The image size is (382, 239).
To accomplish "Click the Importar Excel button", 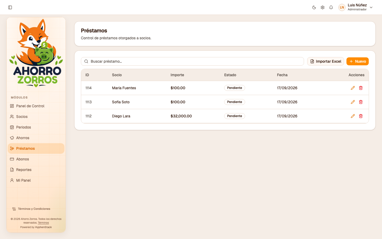I will coord(325,61).
